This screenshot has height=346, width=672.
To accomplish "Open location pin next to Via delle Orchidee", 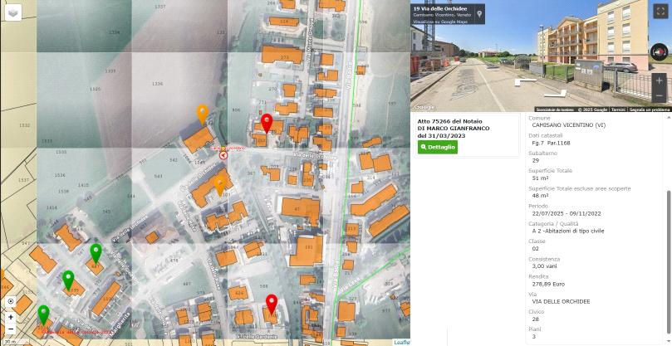I will [x=479, y=14].
